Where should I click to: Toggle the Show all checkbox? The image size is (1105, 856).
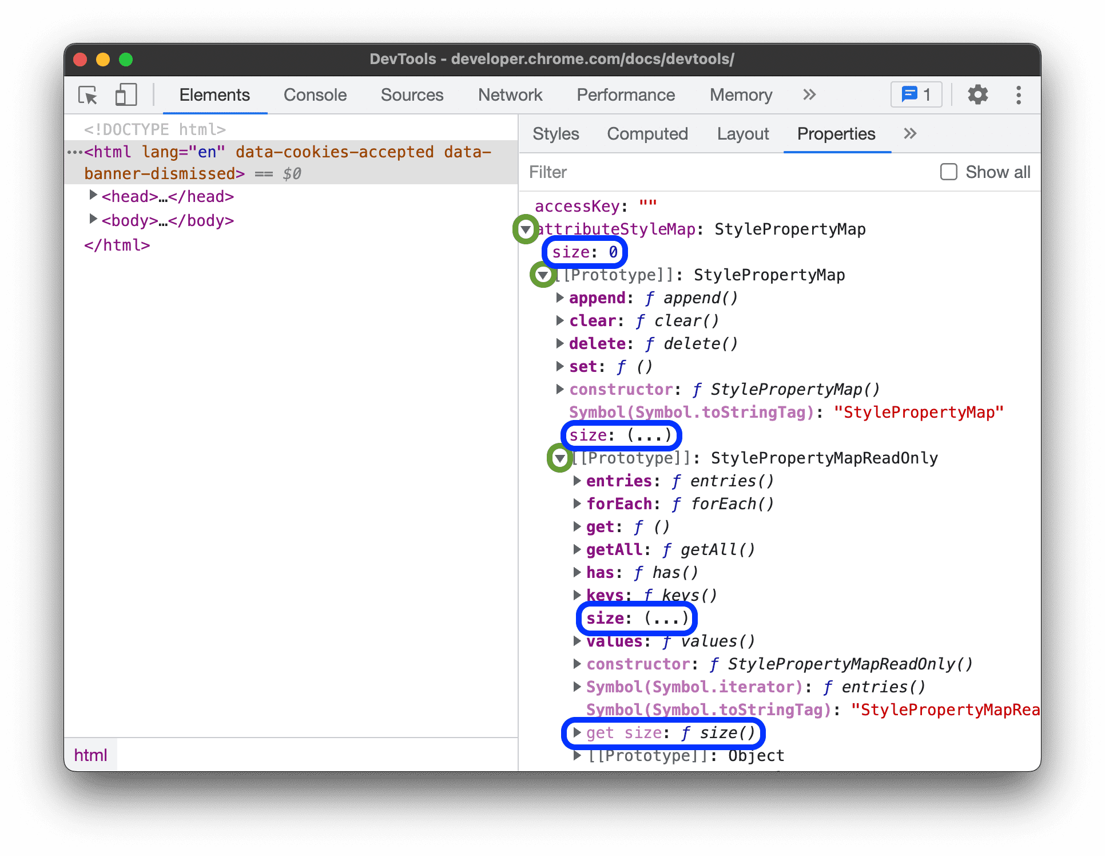(x=947, y=172)
